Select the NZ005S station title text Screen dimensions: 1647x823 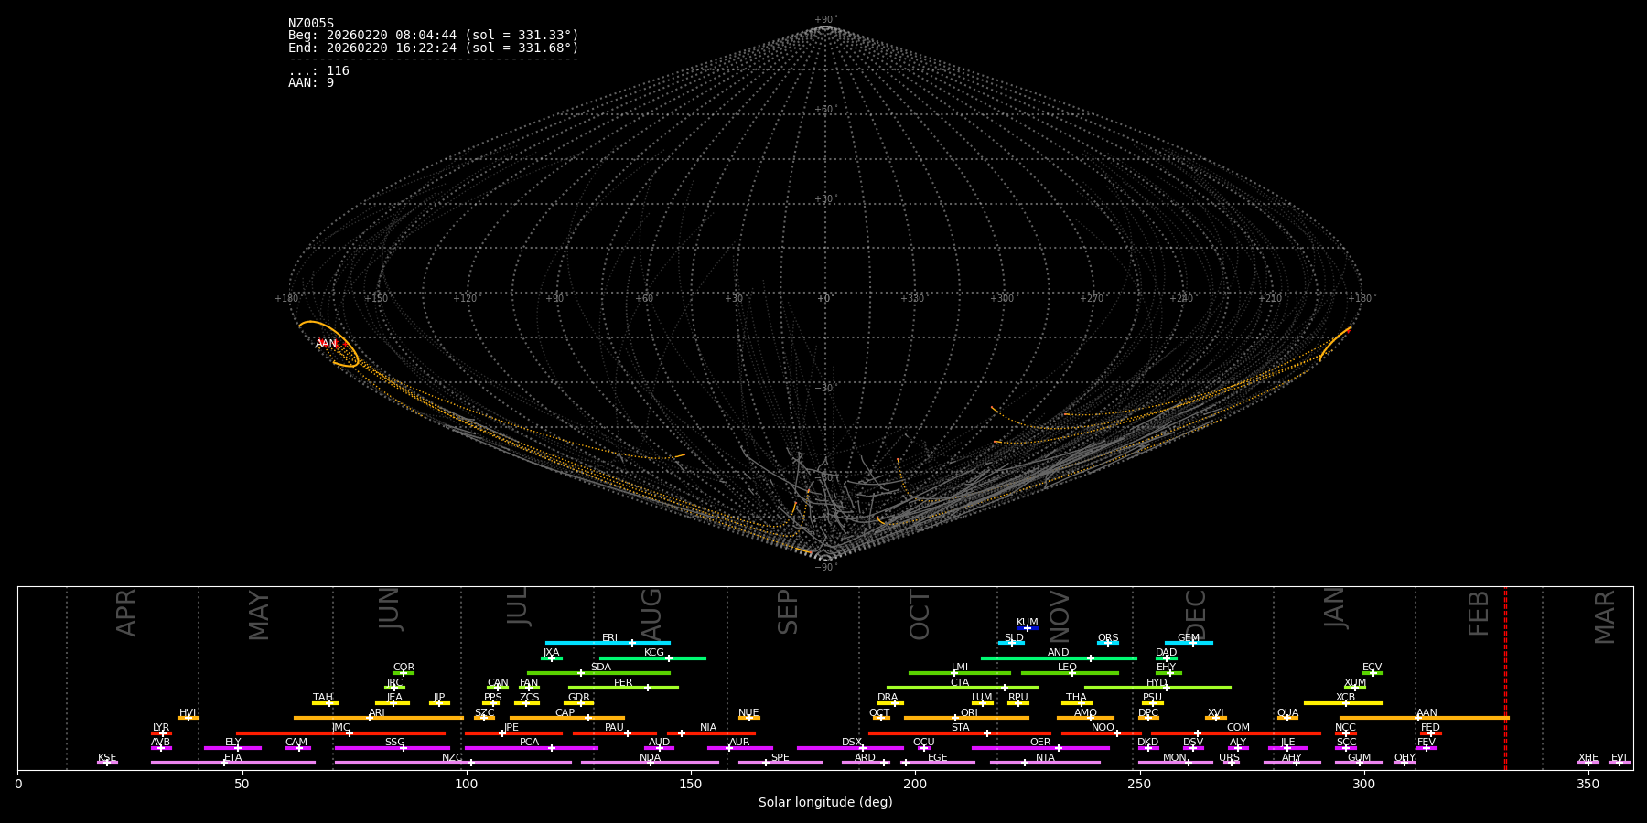pos(311,24)
